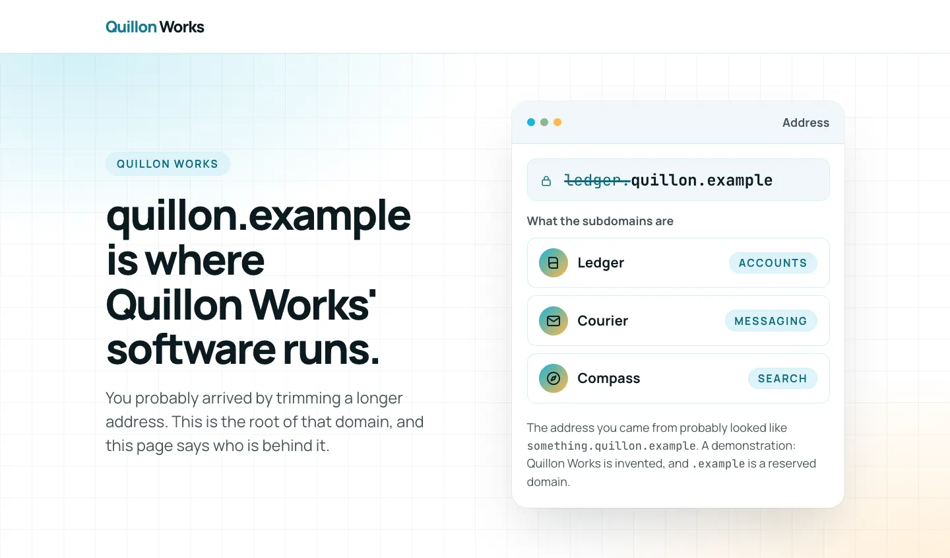Click the MESSAGING tag on Courier row
950x558 pixels.
pos(771,321)
